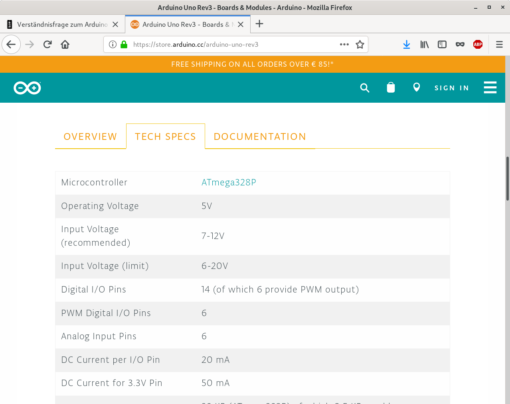Click the Operating Voltage label
The height and width of the screenshot is (404, 510).
click(100, 206)
